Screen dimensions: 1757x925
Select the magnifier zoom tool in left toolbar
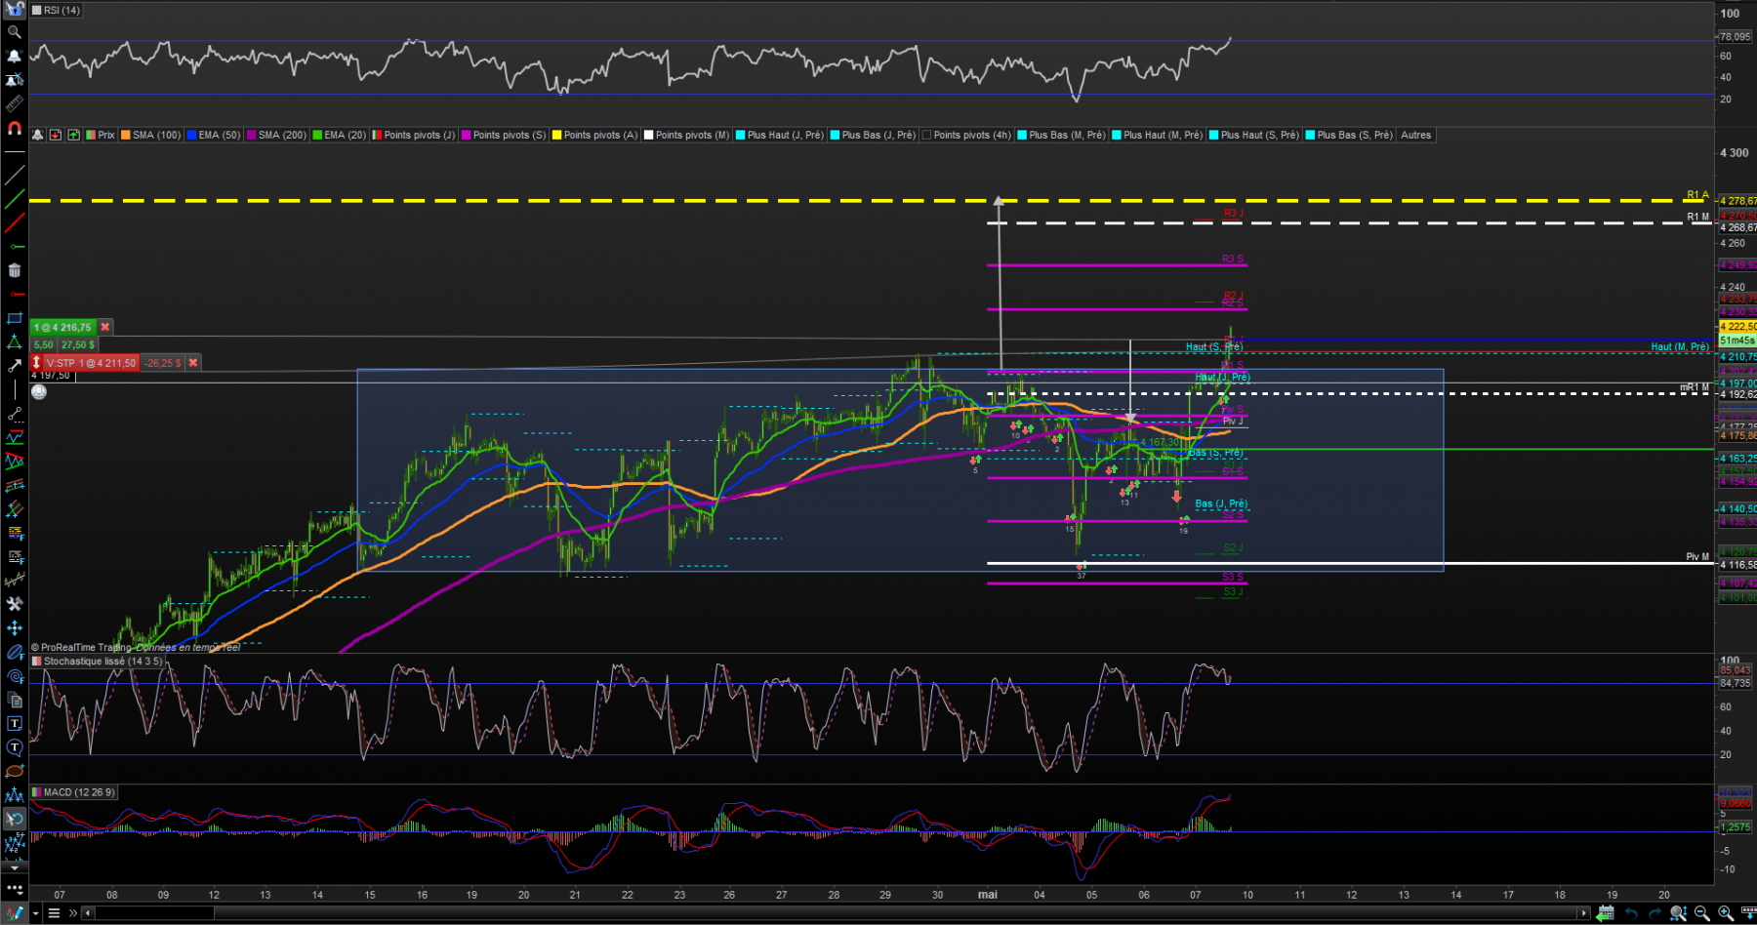click(x=15, y=32)
